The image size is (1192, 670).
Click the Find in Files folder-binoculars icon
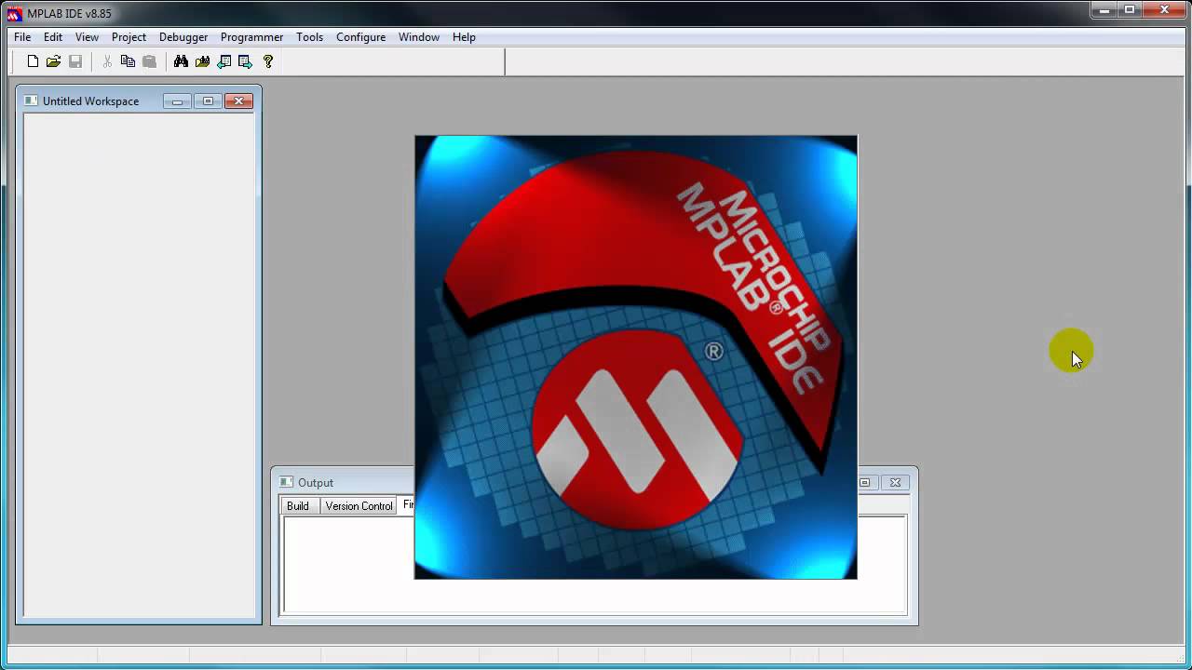[x=202, y=61]
